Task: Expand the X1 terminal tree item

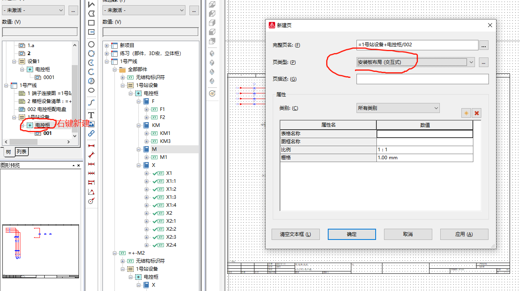Action: (147, 173)
